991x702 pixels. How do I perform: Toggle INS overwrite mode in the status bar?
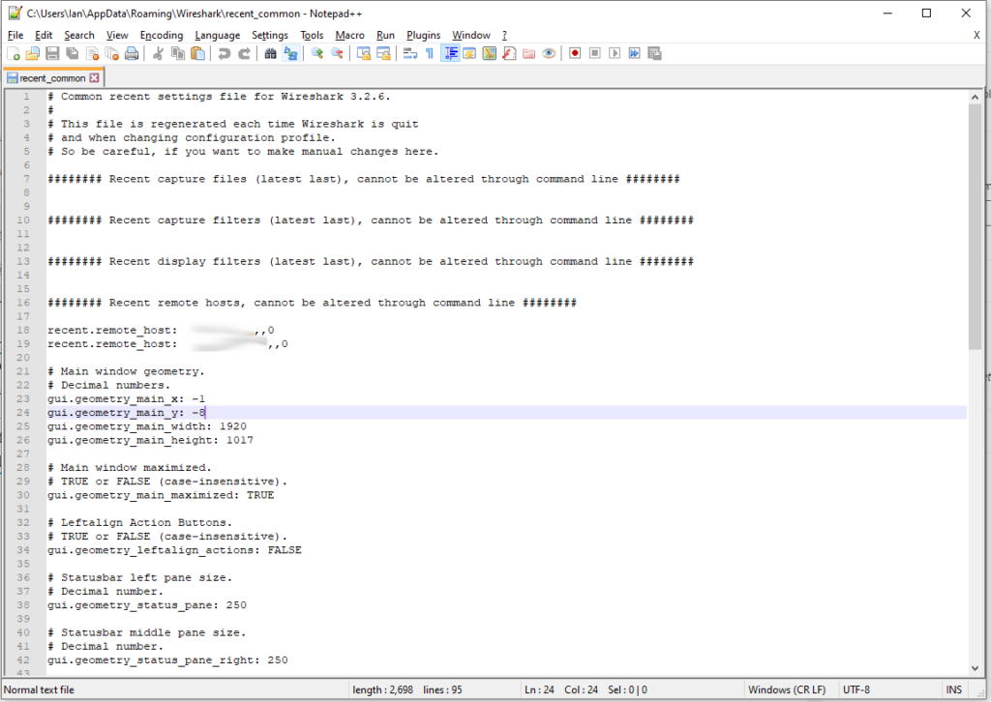953,690
